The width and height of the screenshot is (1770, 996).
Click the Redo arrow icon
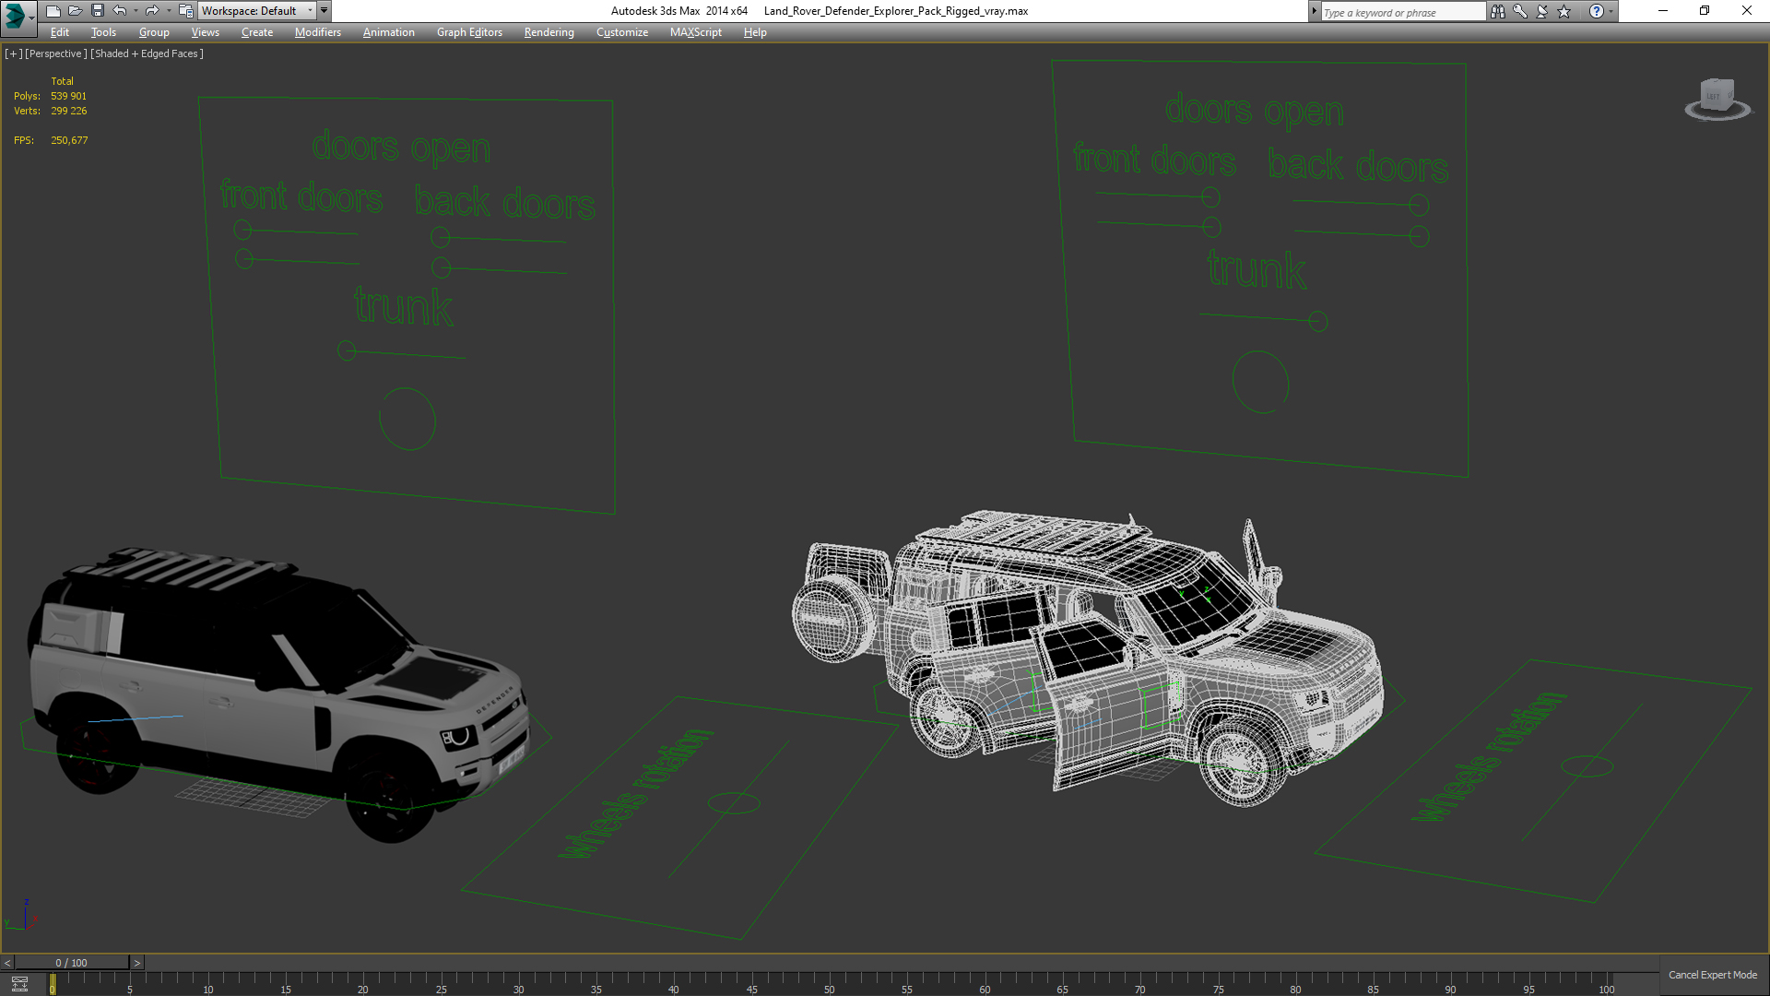click(151, 11)
